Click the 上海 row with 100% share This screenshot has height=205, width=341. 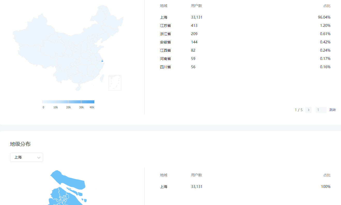245,187
